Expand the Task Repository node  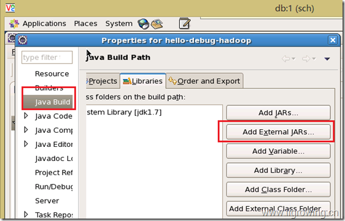26,214
